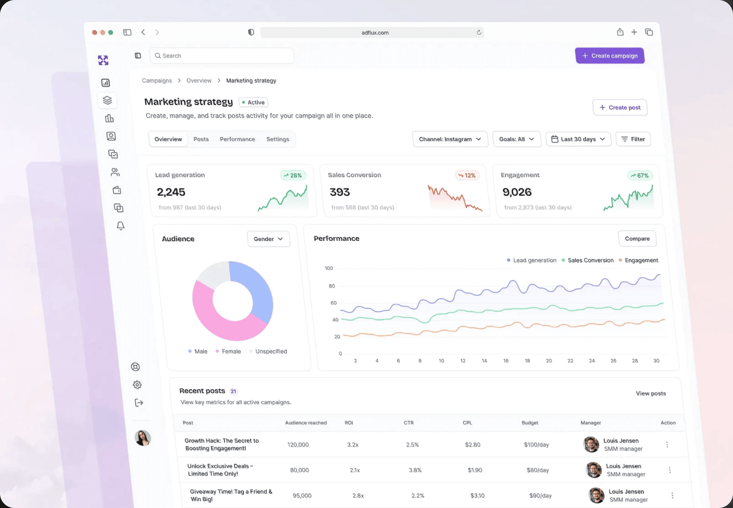Screen dimensions: 733x508
Task: Open action menu for Growth Hack post
Action: 667,444
